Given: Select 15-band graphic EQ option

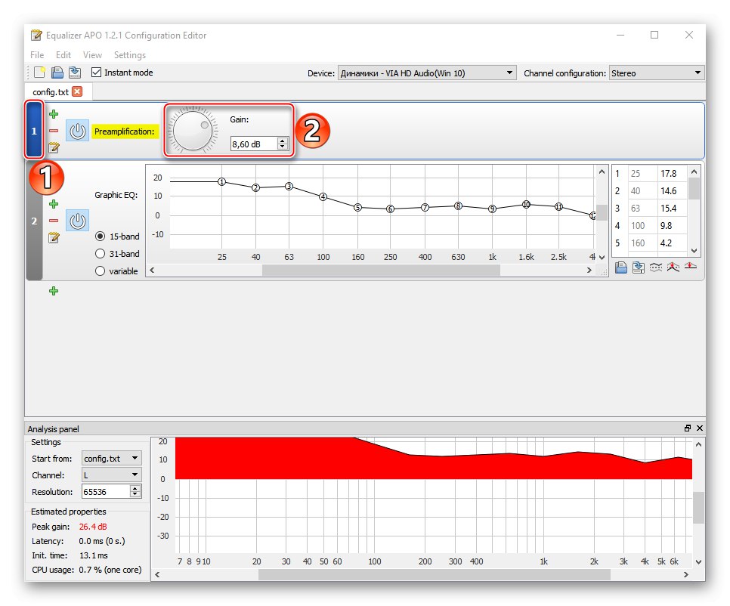Looking at the screenshot, I should click(100, 237).
